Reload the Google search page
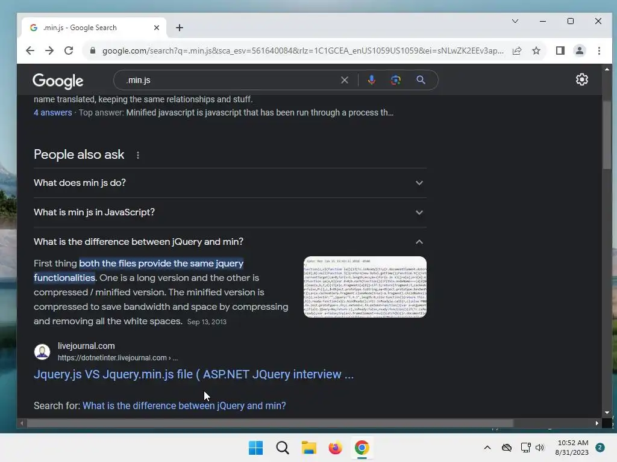This screenshot has width=617, height=462. (69, 51)
